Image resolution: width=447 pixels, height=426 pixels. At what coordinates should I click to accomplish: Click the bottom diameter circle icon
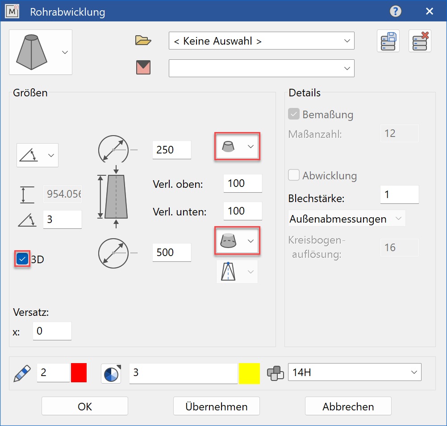(113, 253)
